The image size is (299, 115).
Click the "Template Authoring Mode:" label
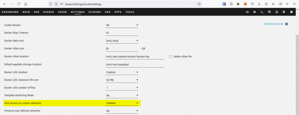point(19,95)
